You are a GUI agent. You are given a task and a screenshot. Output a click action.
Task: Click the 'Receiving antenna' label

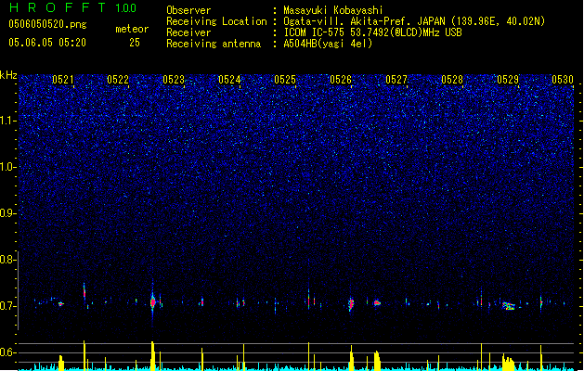click(x=214, y=44)
